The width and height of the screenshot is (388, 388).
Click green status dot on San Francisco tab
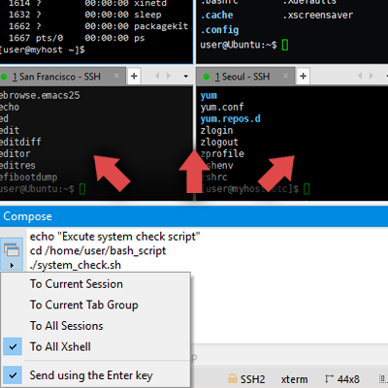coord(4,77)
